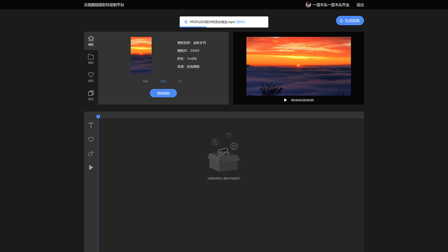
Task: Click the template thumbnail of the sunset
Action: tap(141, 55)
